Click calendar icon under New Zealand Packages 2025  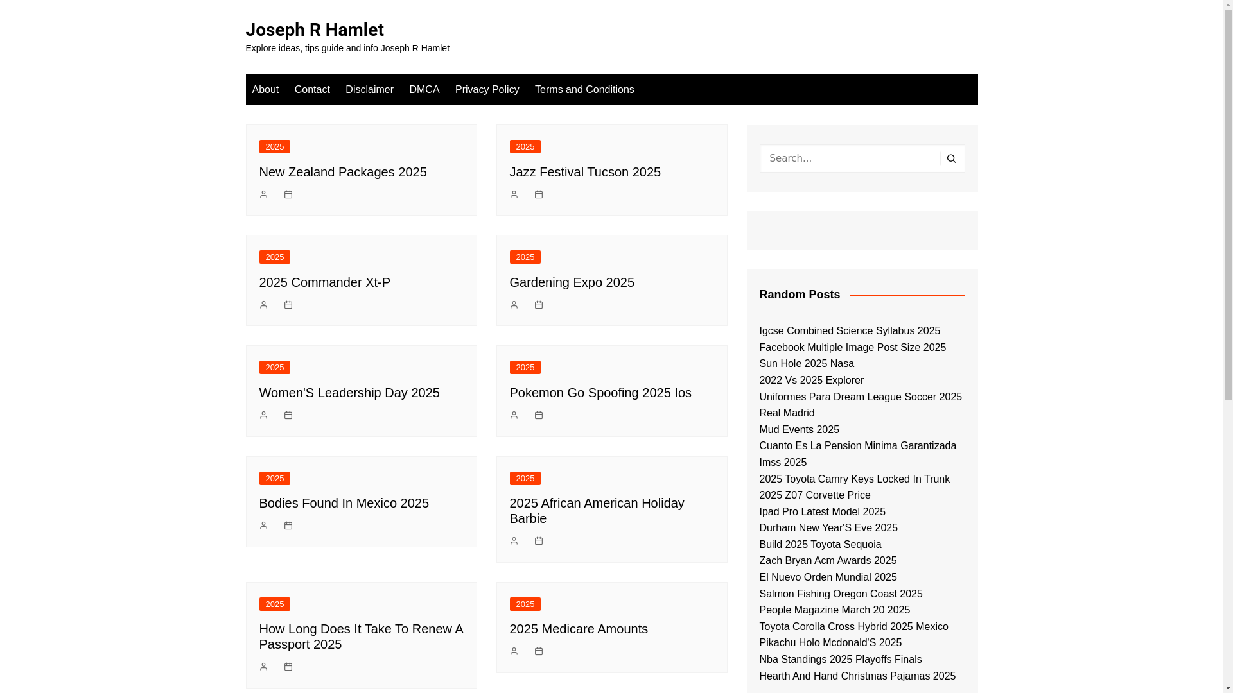point(288,194)
